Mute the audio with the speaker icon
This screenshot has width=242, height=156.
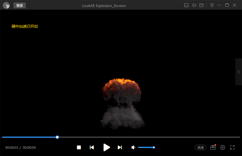[x=133, y=147]
